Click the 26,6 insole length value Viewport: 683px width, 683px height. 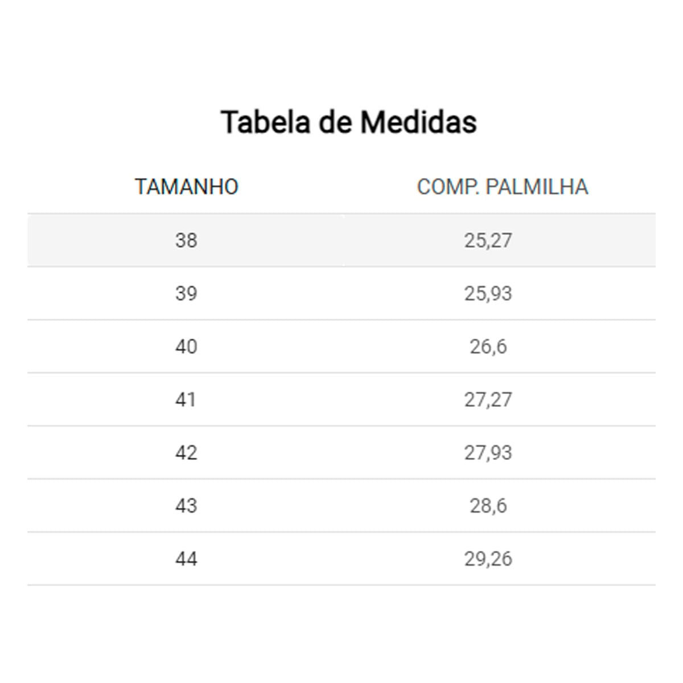(488, 347)
